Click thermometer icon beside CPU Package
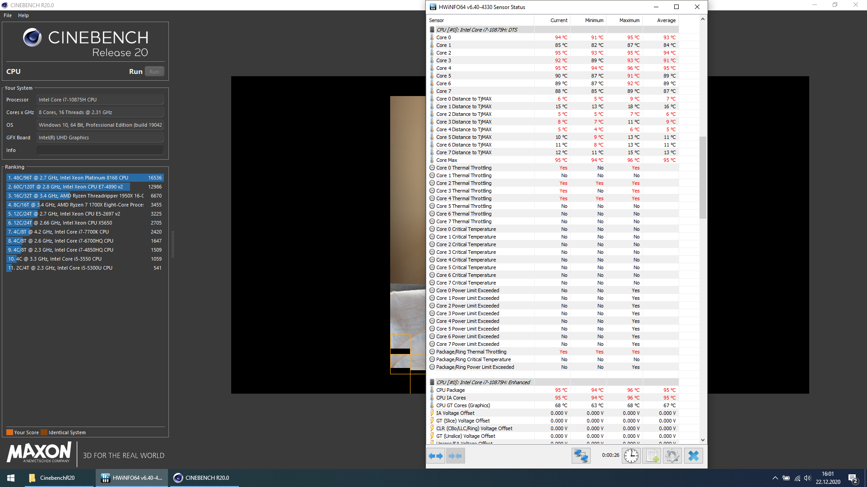This screenshot has height=487, width=867. pyautogui.click(x=432, y=390)
